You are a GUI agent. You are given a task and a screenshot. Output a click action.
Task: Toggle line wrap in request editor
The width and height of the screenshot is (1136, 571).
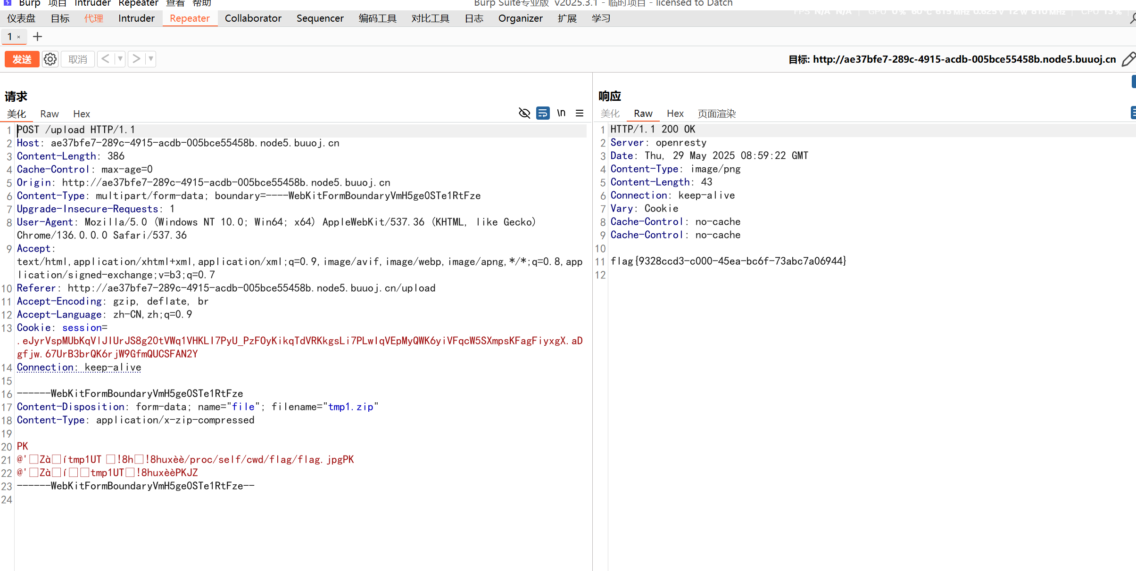point(543,113)
